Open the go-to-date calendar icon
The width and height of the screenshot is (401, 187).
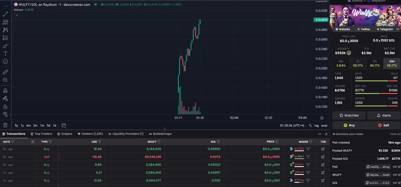point(63,126)
